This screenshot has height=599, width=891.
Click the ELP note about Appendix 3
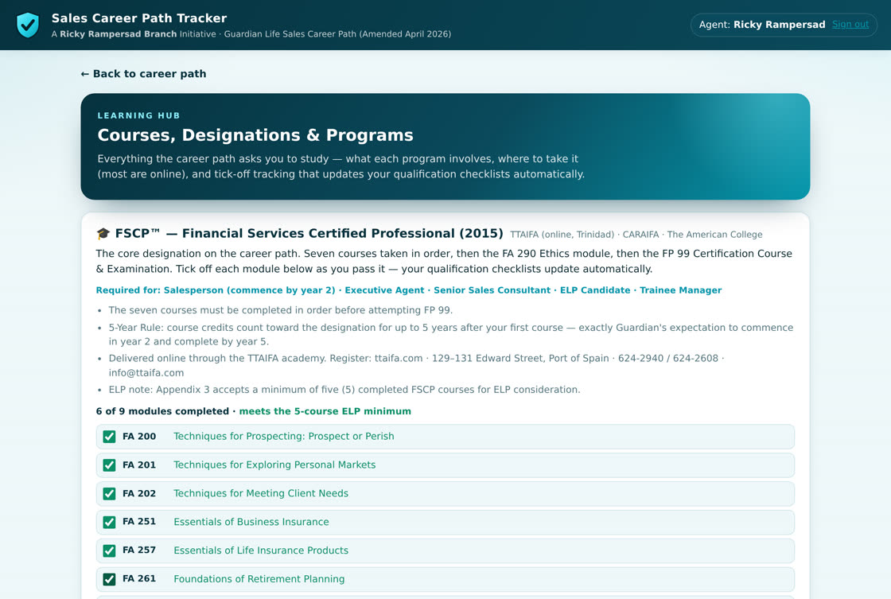pos(344,390)
